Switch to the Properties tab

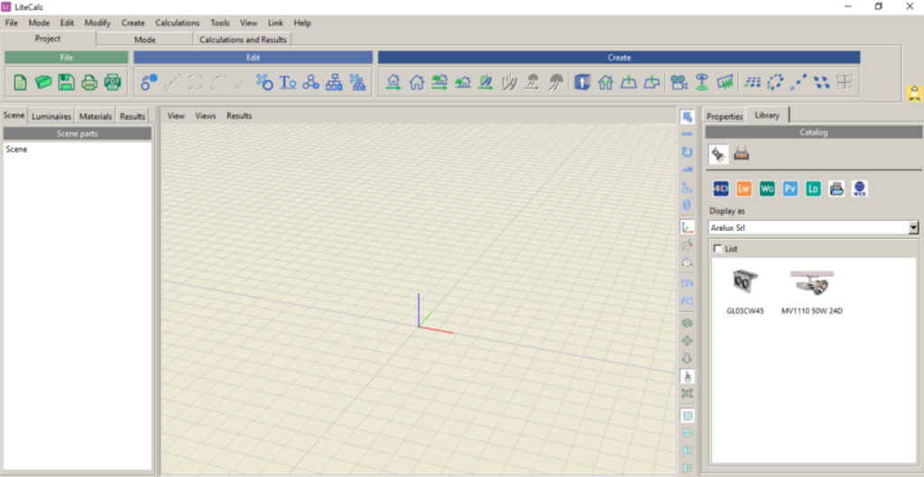coord(725,116)
